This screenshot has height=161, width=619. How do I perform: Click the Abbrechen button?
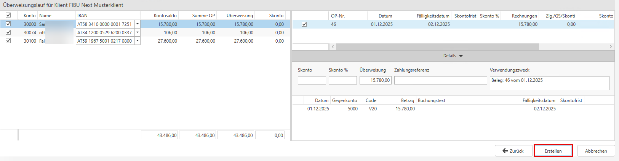click(x=596, y=151)
